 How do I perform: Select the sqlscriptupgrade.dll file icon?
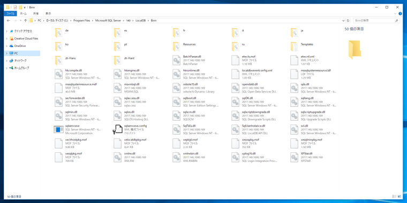tap(294, 116)
